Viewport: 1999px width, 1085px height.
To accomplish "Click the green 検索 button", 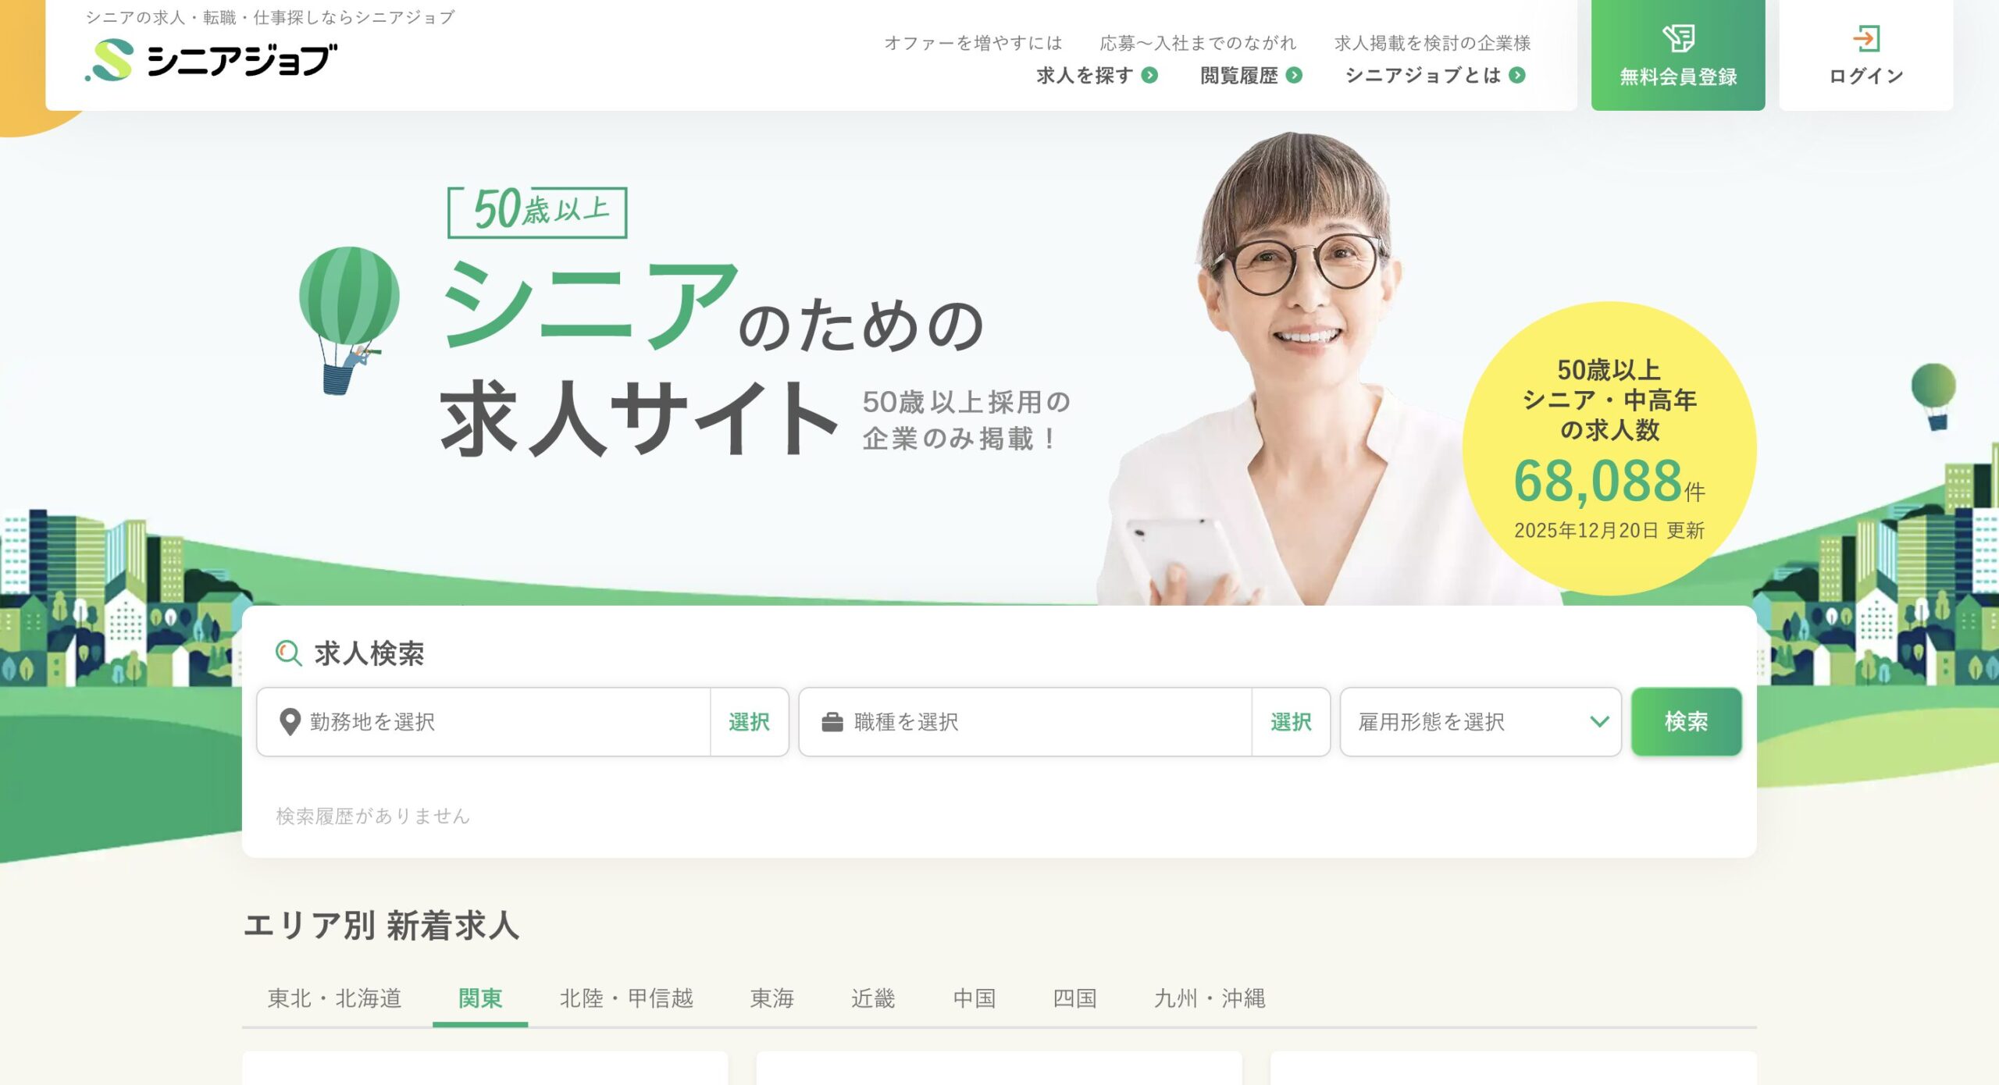I will tap(1686, 722).
